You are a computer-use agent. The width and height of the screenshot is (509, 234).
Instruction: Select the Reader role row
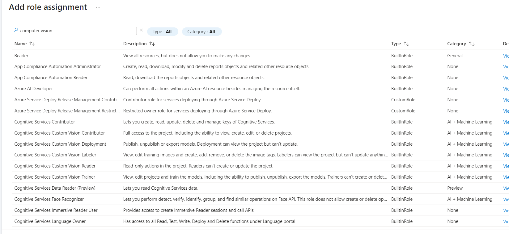pos(260,56)
